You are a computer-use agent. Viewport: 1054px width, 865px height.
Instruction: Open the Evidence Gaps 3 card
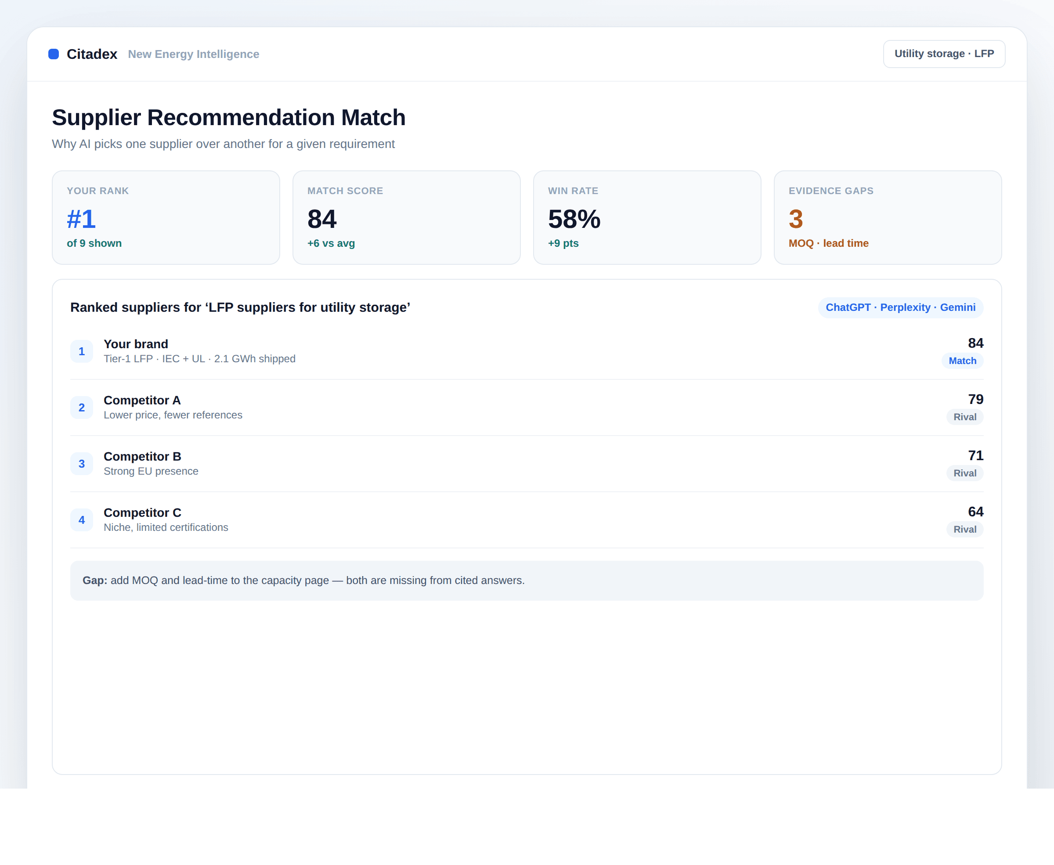pos(888,218)
